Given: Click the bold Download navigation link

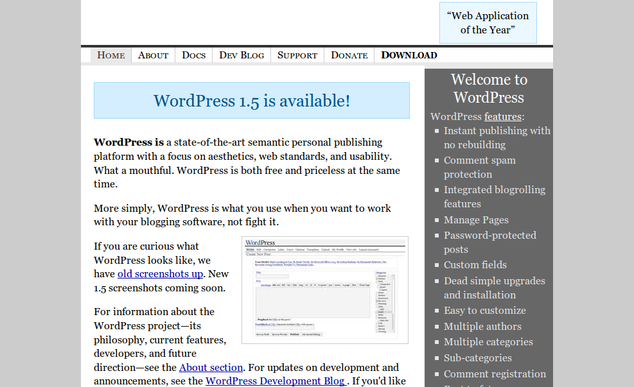Looking at the screenshot, I should pos(409,55).
